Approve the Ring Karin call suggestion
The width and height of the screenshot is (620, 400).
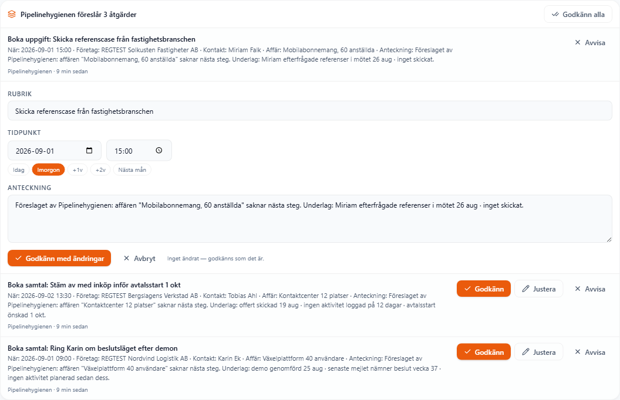click(x=484, y=352)
